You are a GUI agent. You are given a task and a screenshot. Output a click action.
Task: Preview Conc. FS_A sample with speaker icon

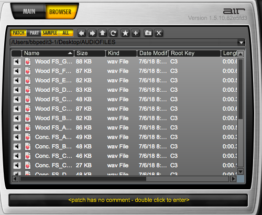pos(17,137)
